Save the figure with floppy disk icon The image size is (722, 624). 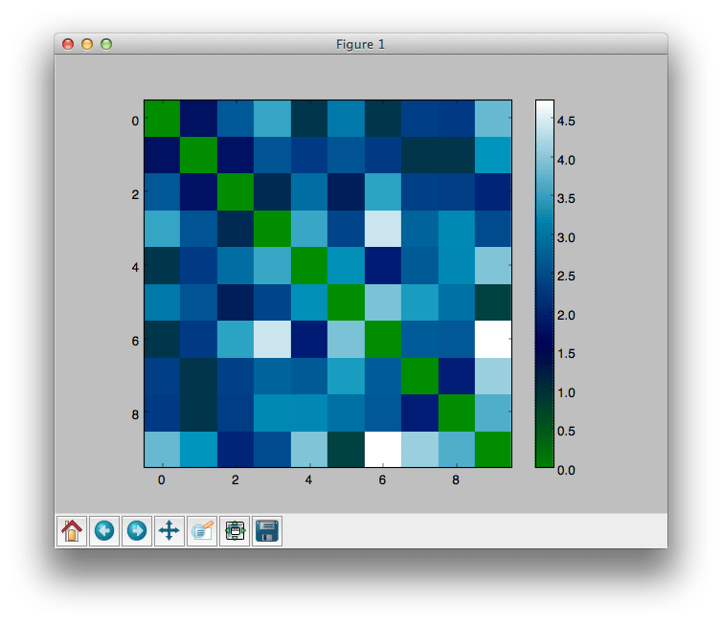pos(267,531)
